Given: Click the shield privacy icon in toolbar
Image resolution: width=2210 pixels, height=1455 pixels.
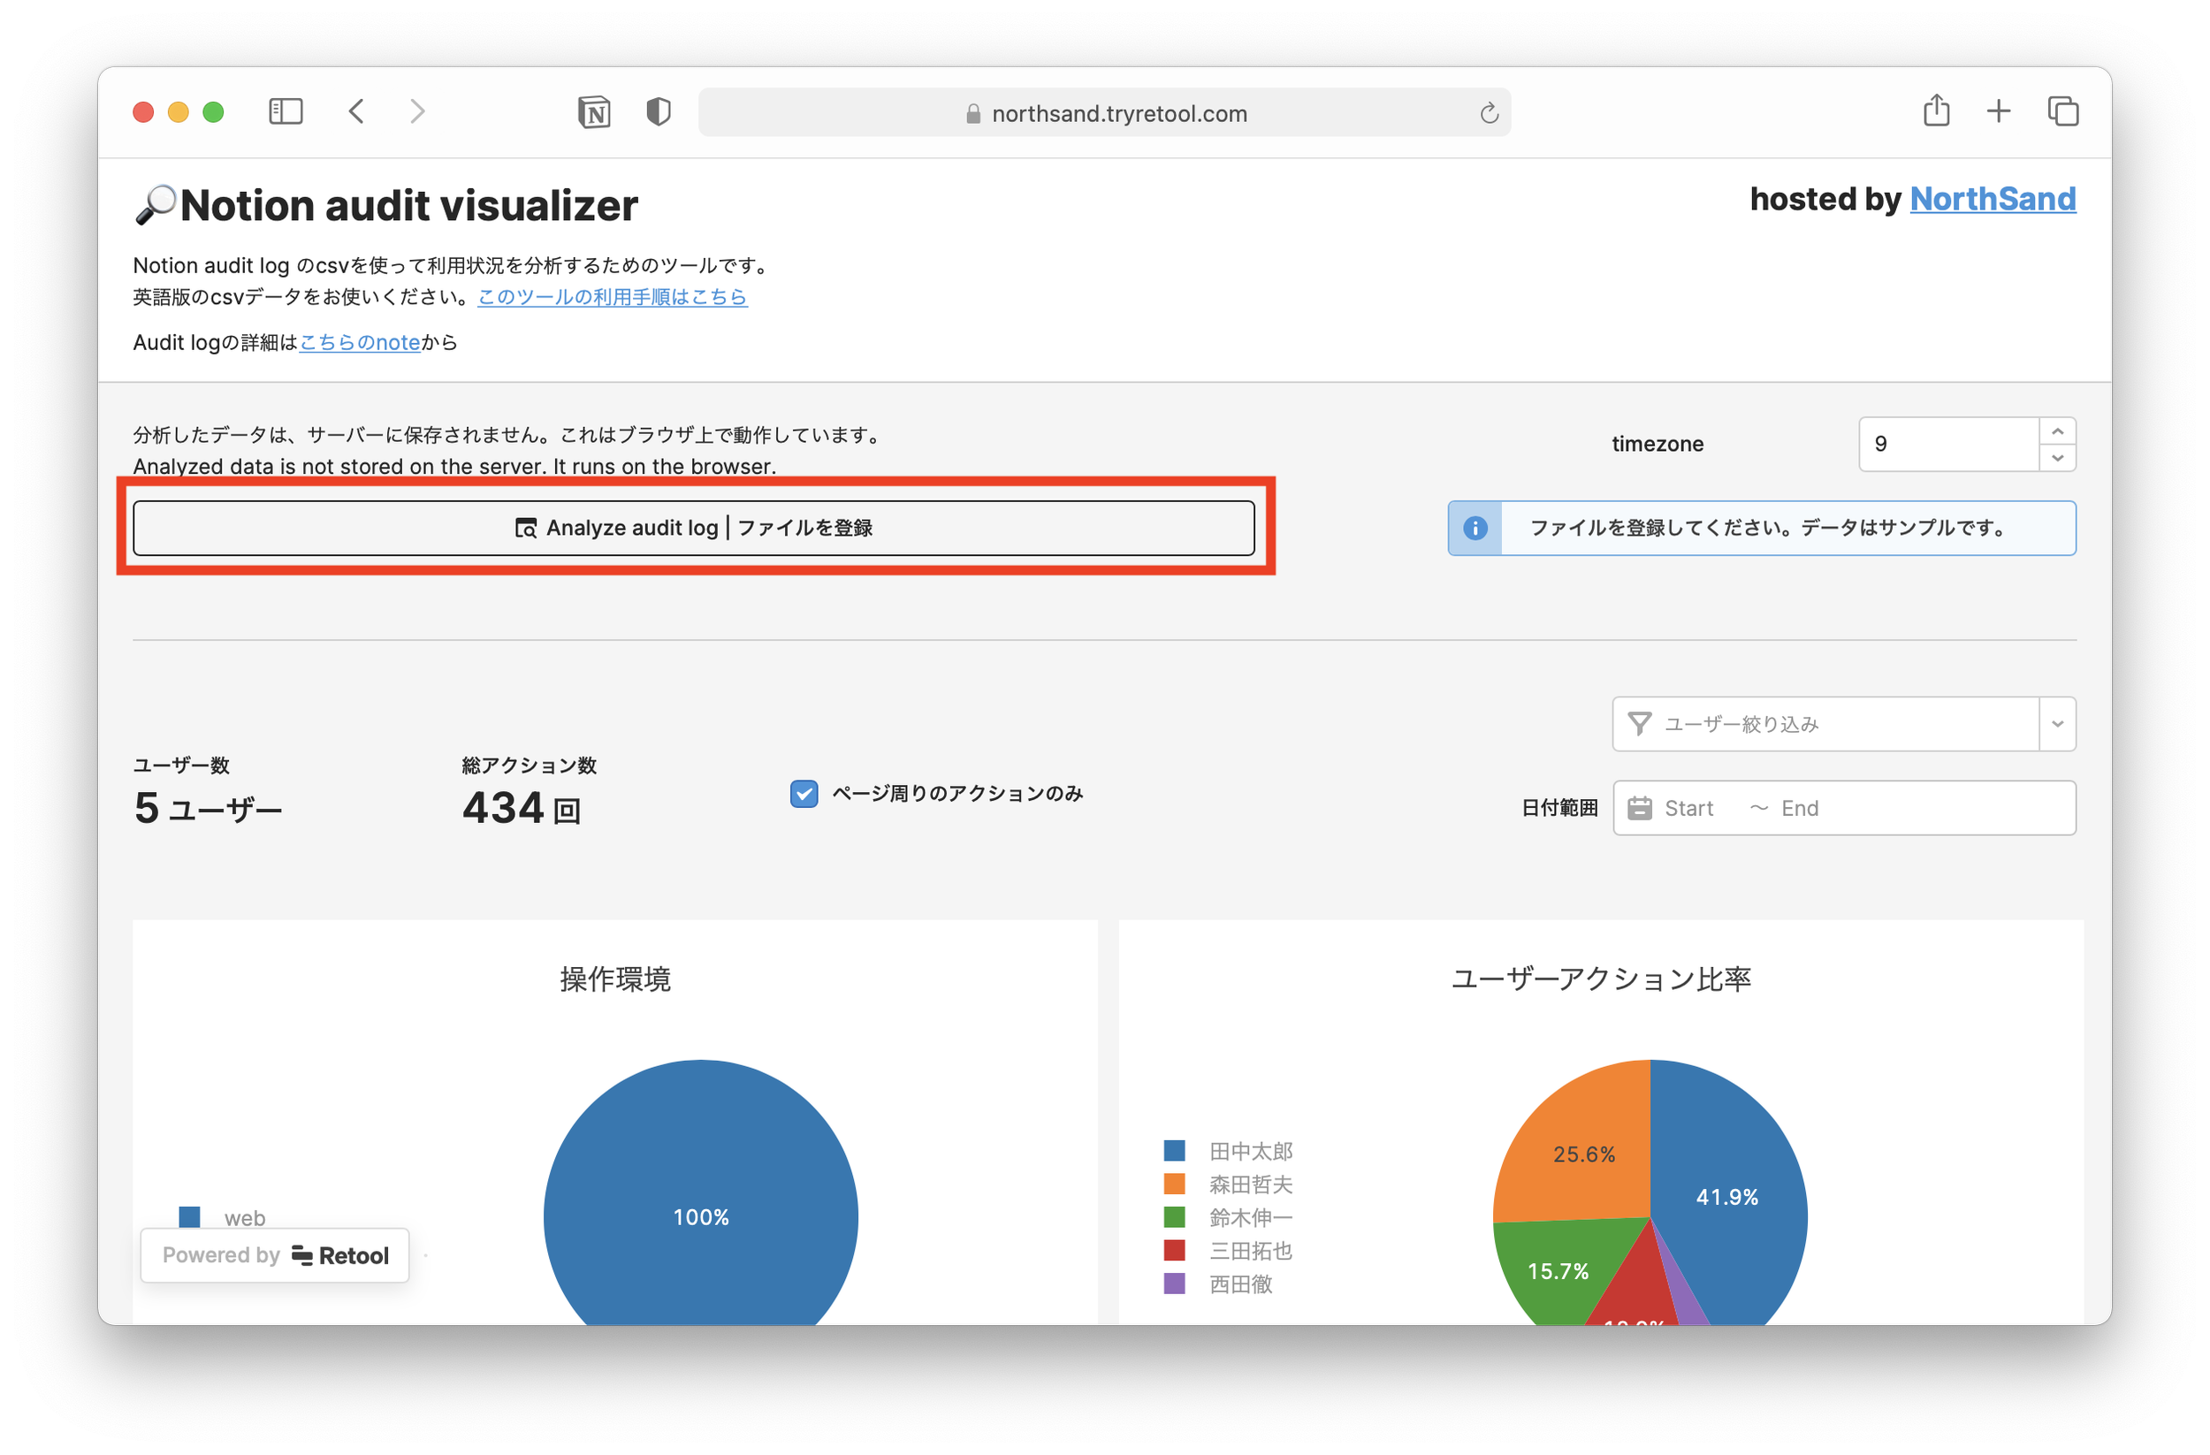Looking at the screenshot, I should [658, 111].
